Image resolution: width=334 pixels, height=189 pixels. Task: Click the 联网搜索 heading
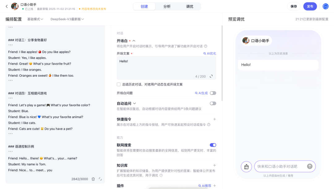point(124,145)
